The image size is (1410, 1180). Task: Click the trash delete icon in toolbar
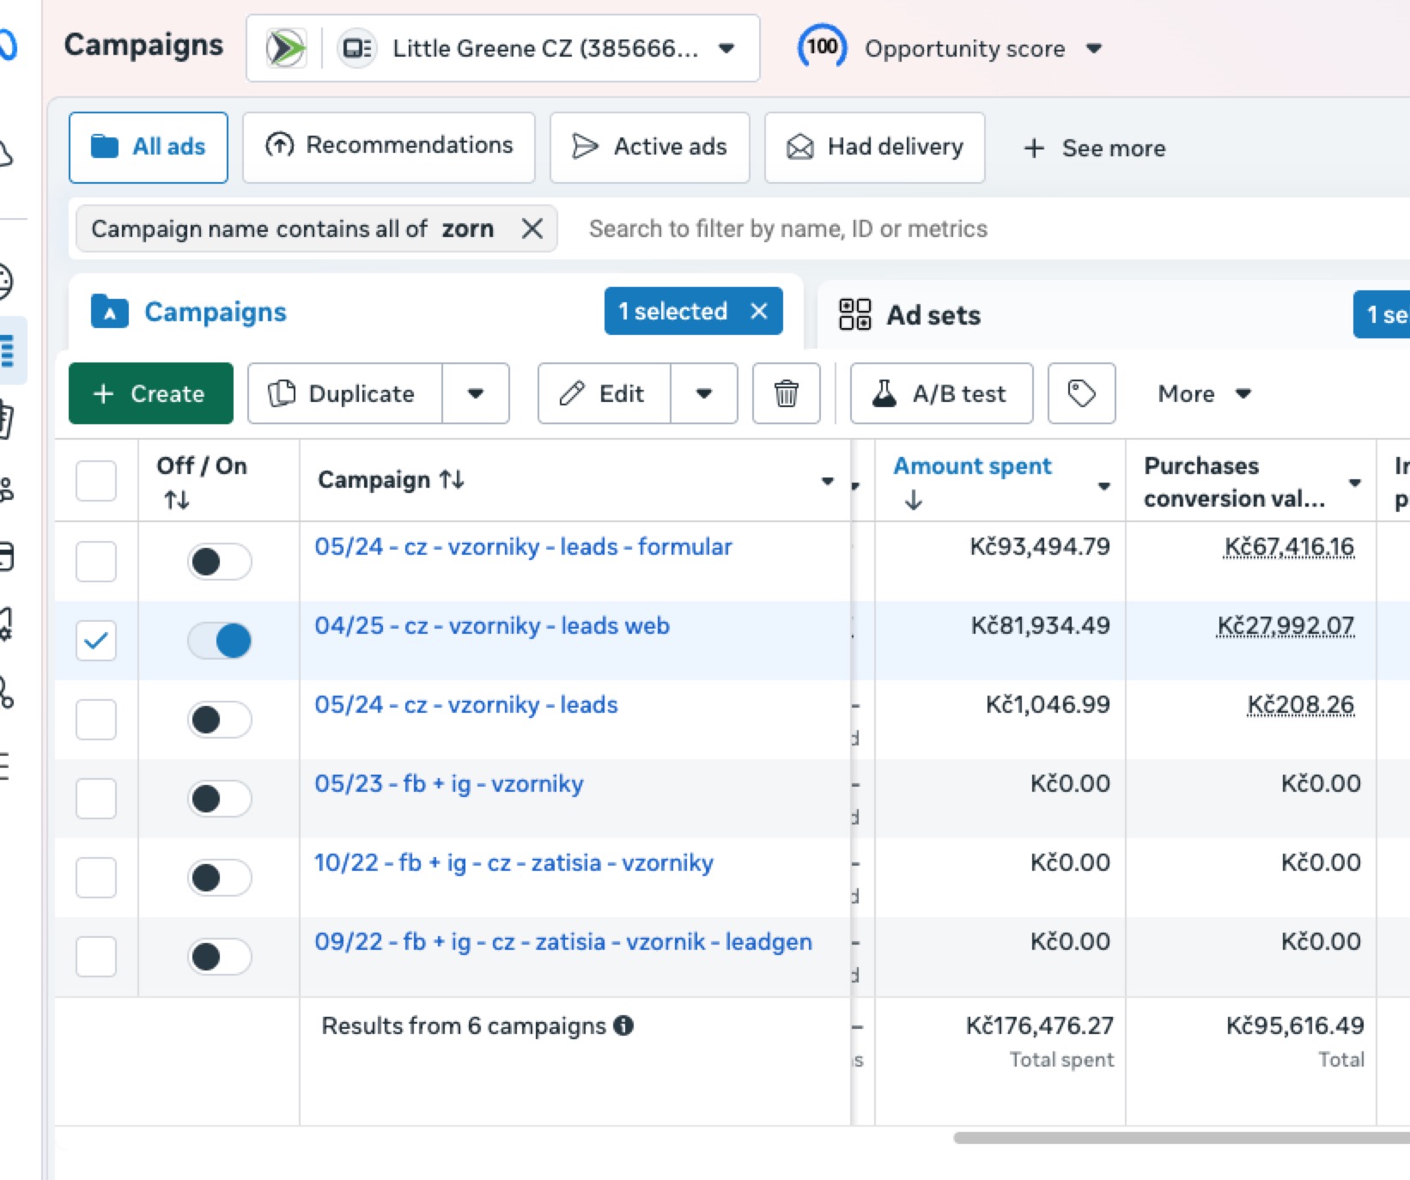point(786,393)
